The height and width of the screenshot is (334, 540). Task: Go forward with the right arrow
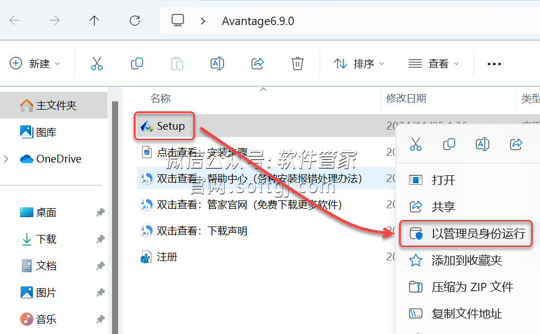tap(55, 21)
